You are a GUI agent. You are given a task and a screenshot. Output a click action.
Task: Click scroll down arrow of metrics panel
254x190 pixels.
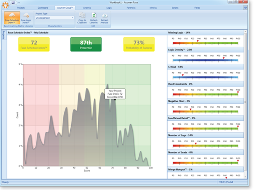245,177
